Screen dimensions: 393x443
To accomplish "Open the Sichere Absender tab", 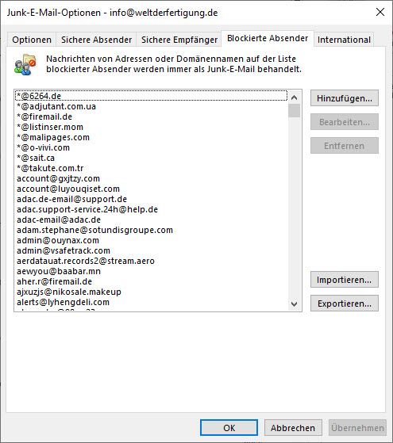I will pyautogui.click(x=96, y=40).
